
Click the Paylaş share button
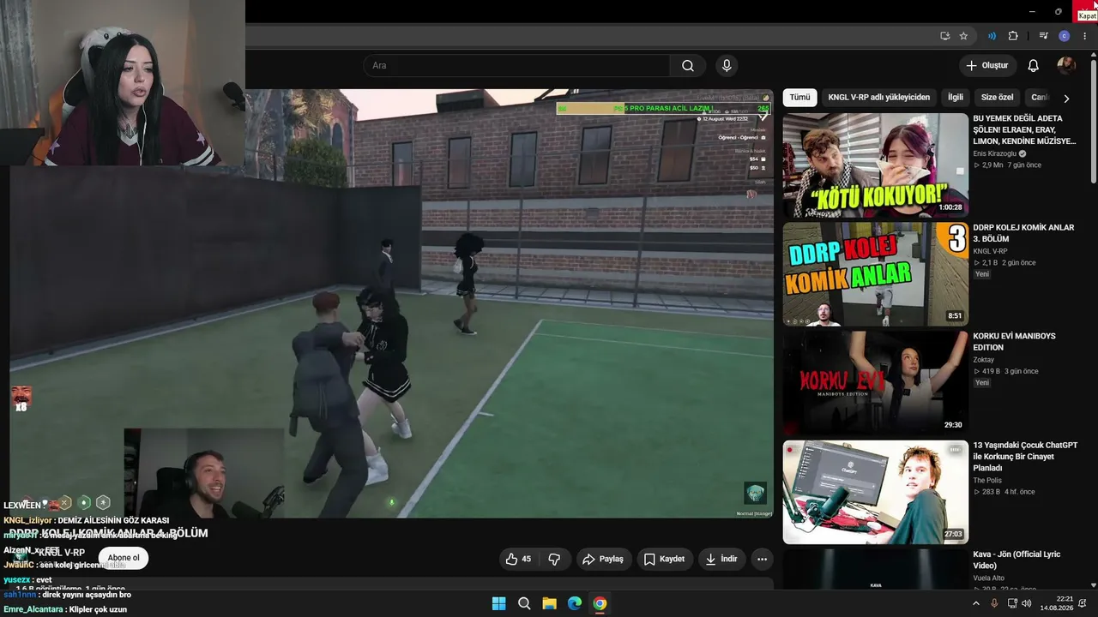coord(604,559)
